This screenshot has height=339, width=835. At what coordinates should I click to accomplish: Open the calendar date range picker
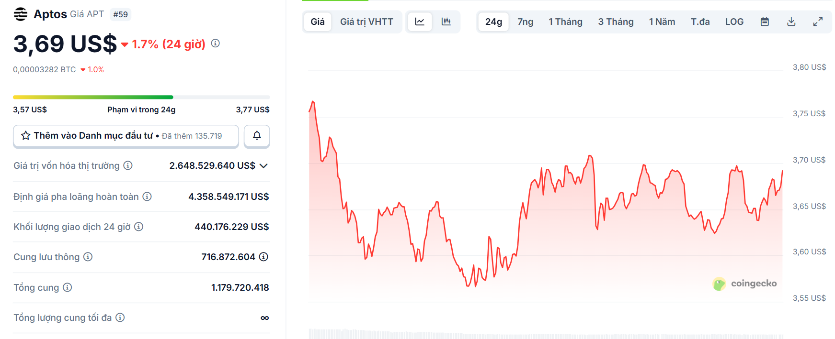click(x=765, y=22)
